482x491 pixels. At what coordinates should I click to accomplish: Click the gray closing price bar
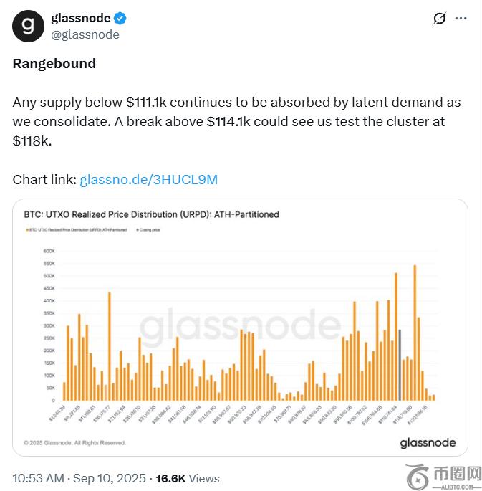point(400,364)
